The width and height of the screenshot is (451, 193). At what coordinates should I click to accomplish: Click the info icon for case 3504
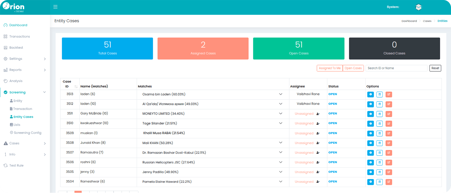click(370, 182)
